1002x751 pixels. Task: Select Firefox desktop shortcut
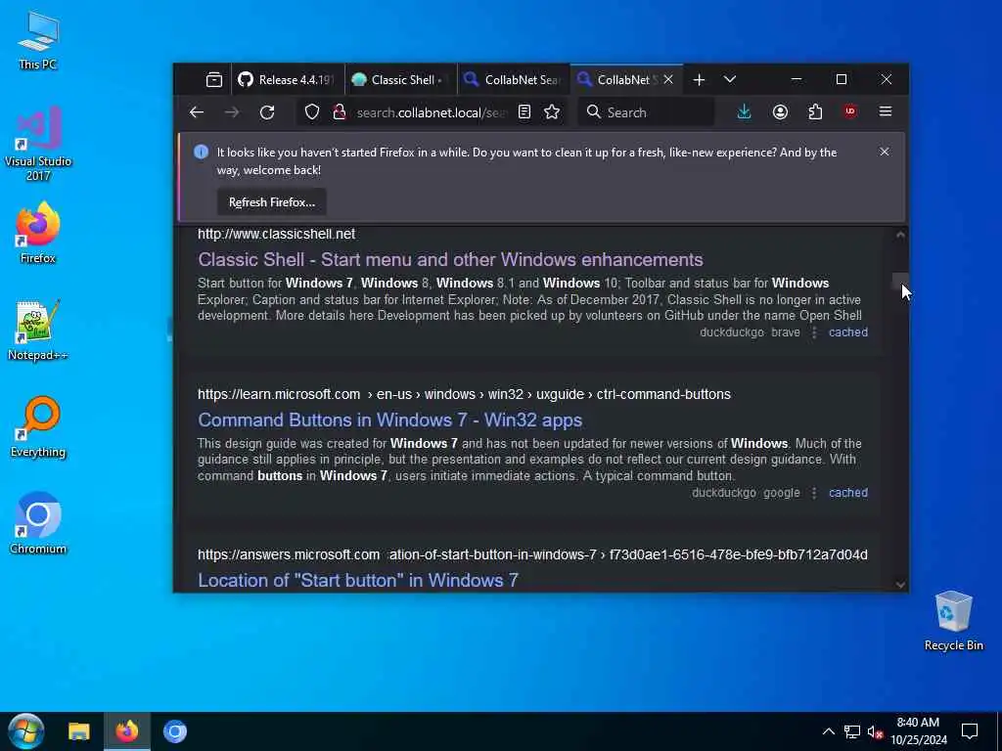[x=38, y=233]
